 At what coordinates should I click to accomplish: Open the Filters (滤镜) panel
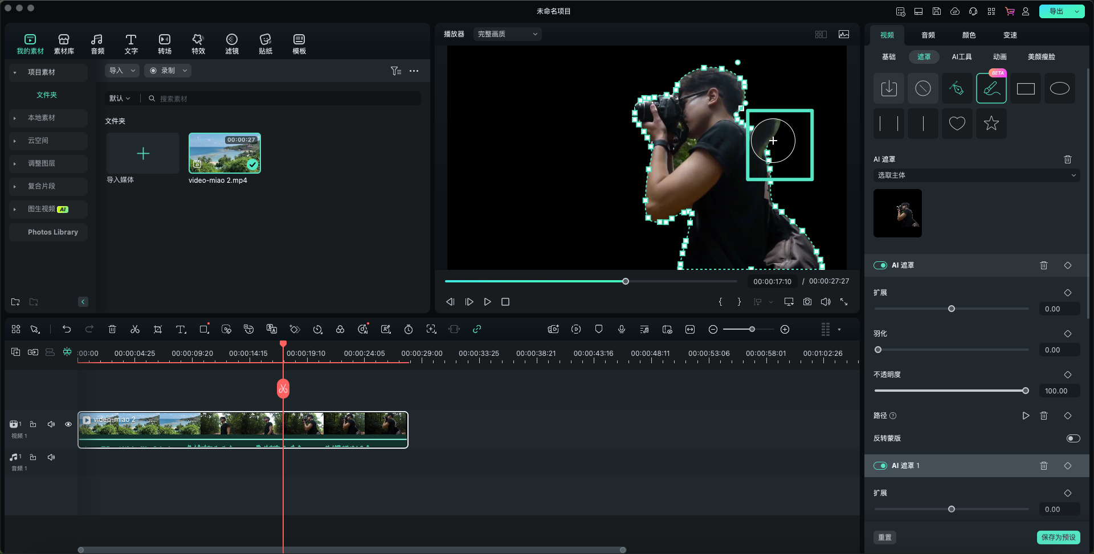[x=232, y=43]
